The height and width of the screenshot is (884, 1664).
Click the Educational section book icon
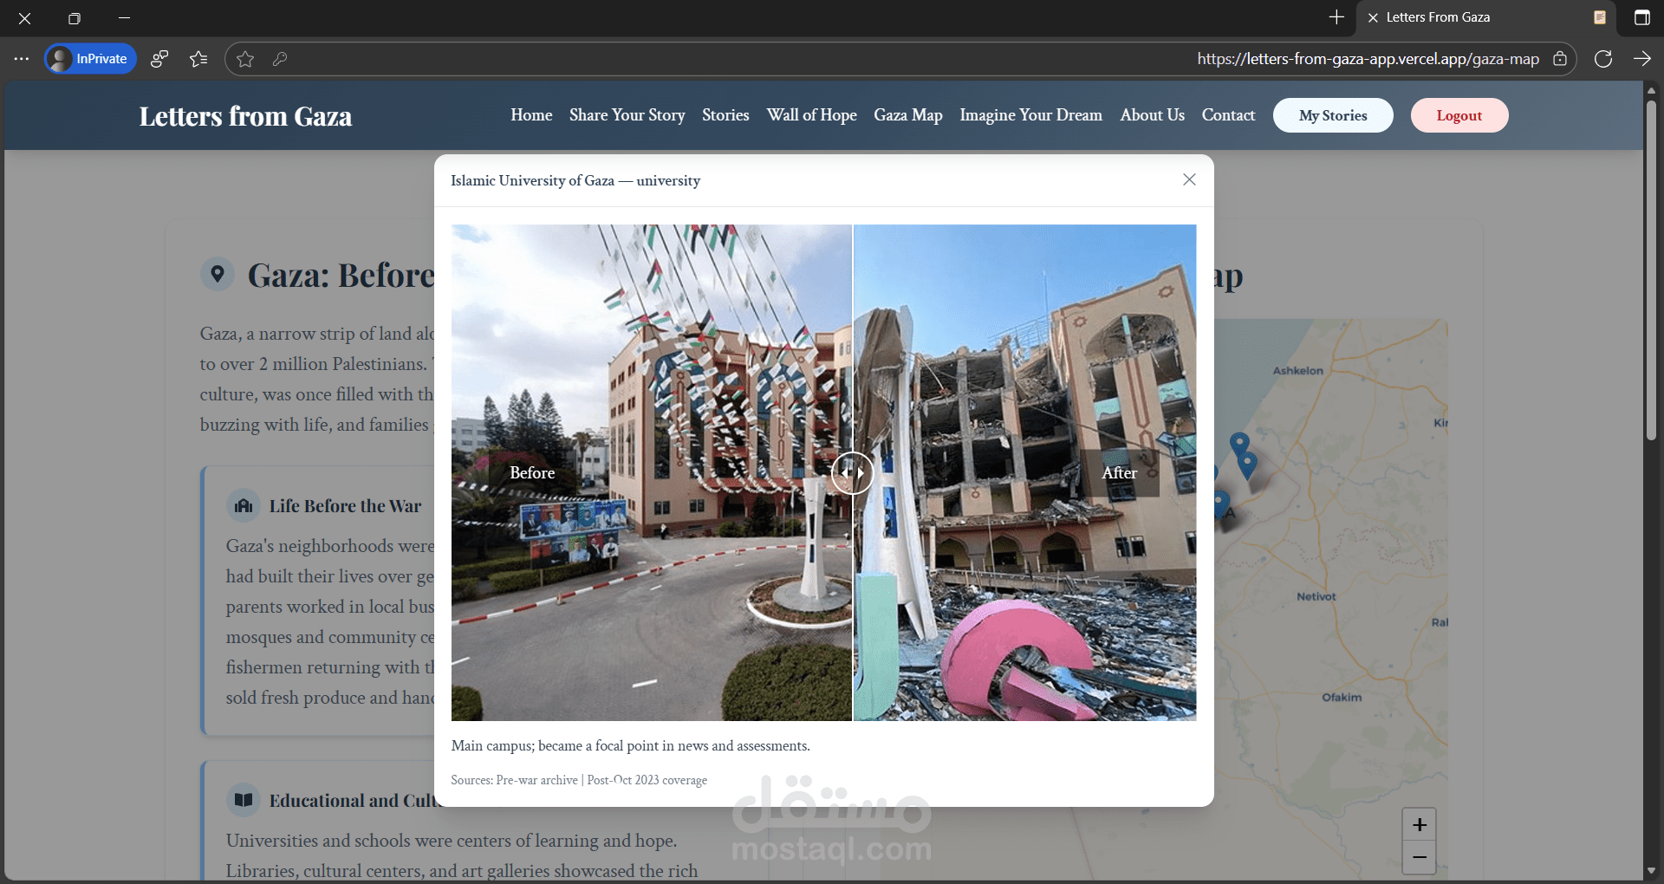coord(244,800)
